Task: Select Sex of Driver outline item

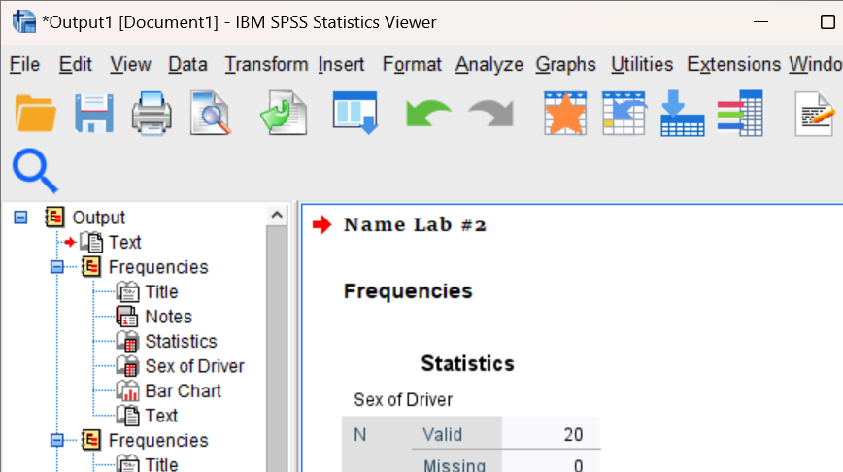Action: (194, 366)
